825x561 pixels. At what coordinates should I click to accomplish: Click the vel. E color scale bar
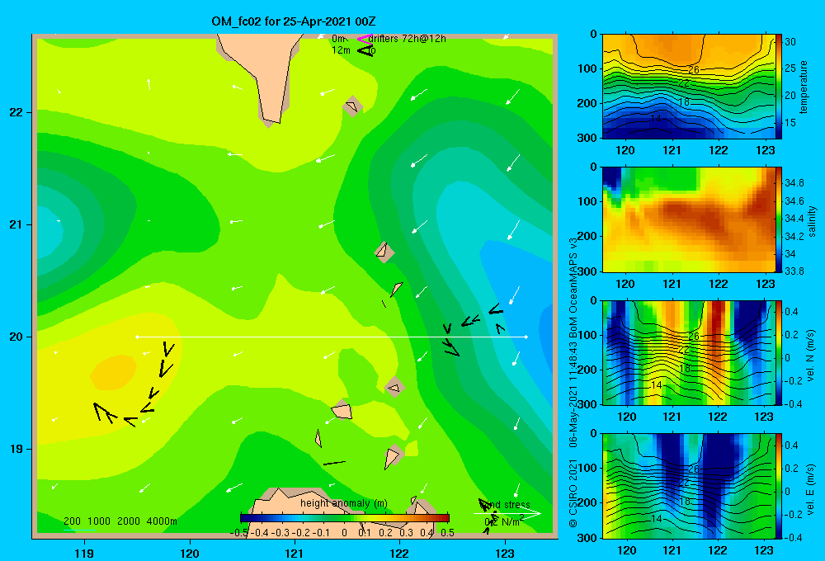pyautogui.click(x=779, y=486)
